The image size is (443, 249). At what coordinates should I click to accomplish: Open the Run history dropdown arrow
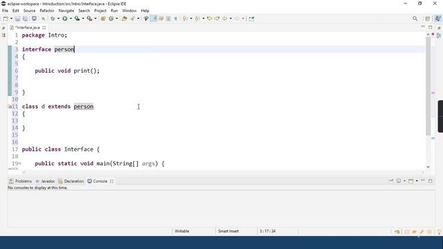pyautogui.click(x=71, y=19)
